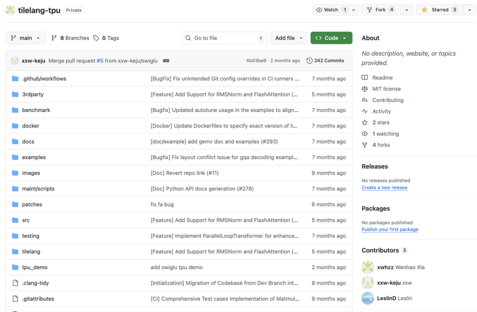Click the Activity pulse icon
The image size is (477, 312).
pyautogui.click(x=364, y=111)
